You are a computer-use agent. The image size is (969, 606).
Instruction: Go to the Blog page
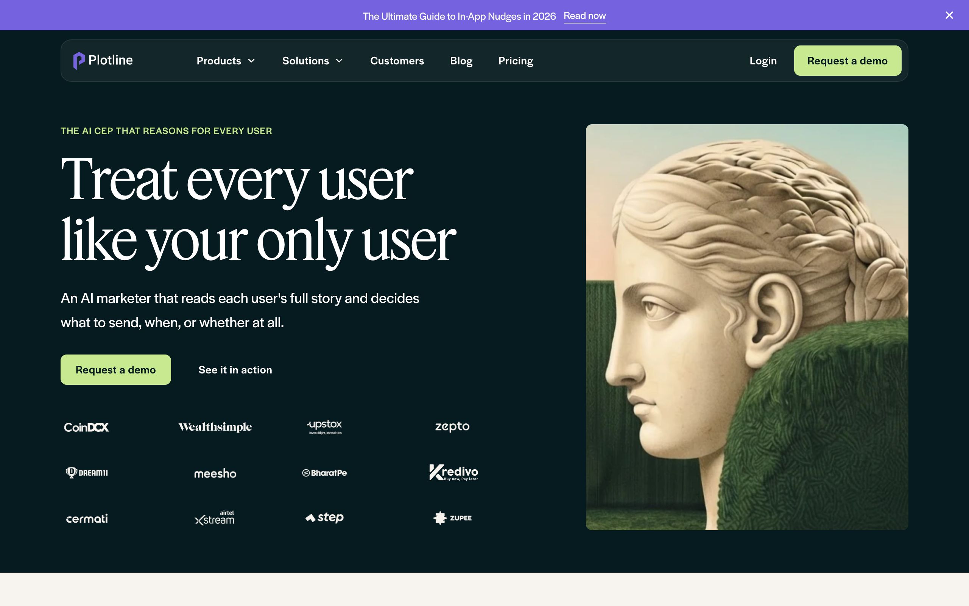(x=461, y=61)
